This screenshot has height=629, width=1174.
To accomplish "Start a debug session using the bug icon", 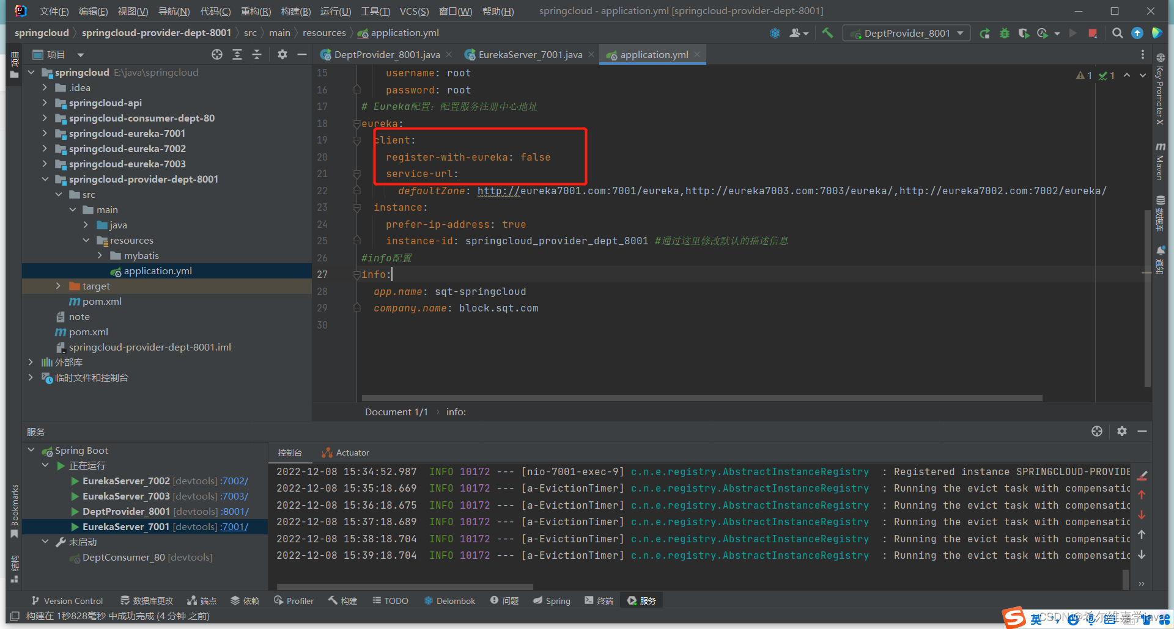I will coord(1005,33).
